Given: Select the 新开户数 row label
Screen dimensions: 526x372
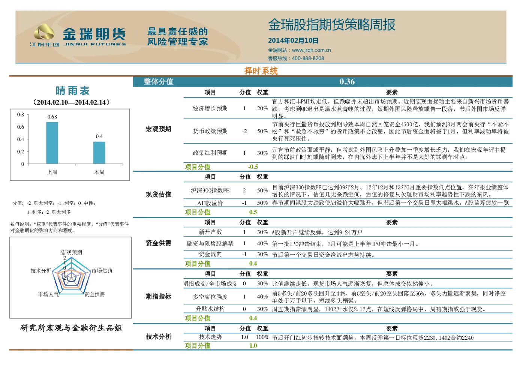Looking at the screenshot, I should [210, 232].
